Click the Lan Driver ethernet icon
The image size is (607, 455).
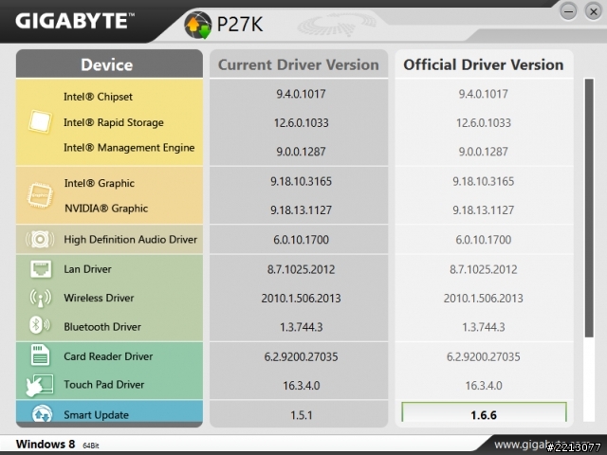tap(41, 269)
